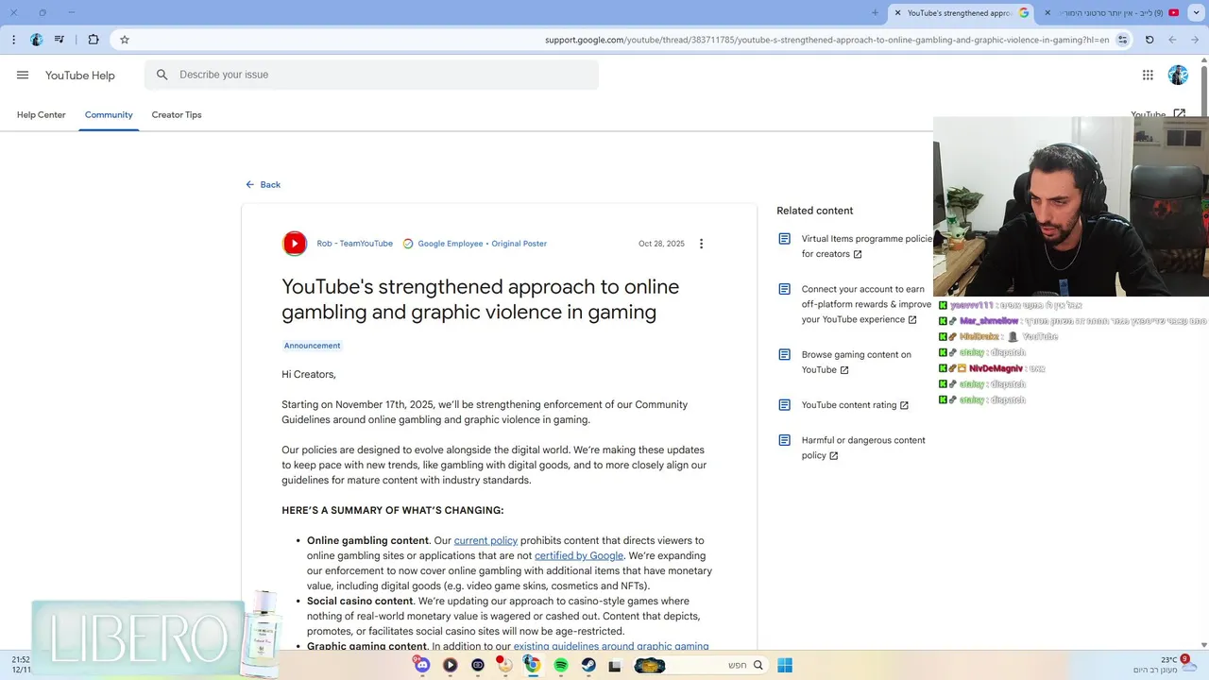Select the YouTube's strengthened approach tab
The height and width of the screenshot is (680, 1209).
point(960,12)
